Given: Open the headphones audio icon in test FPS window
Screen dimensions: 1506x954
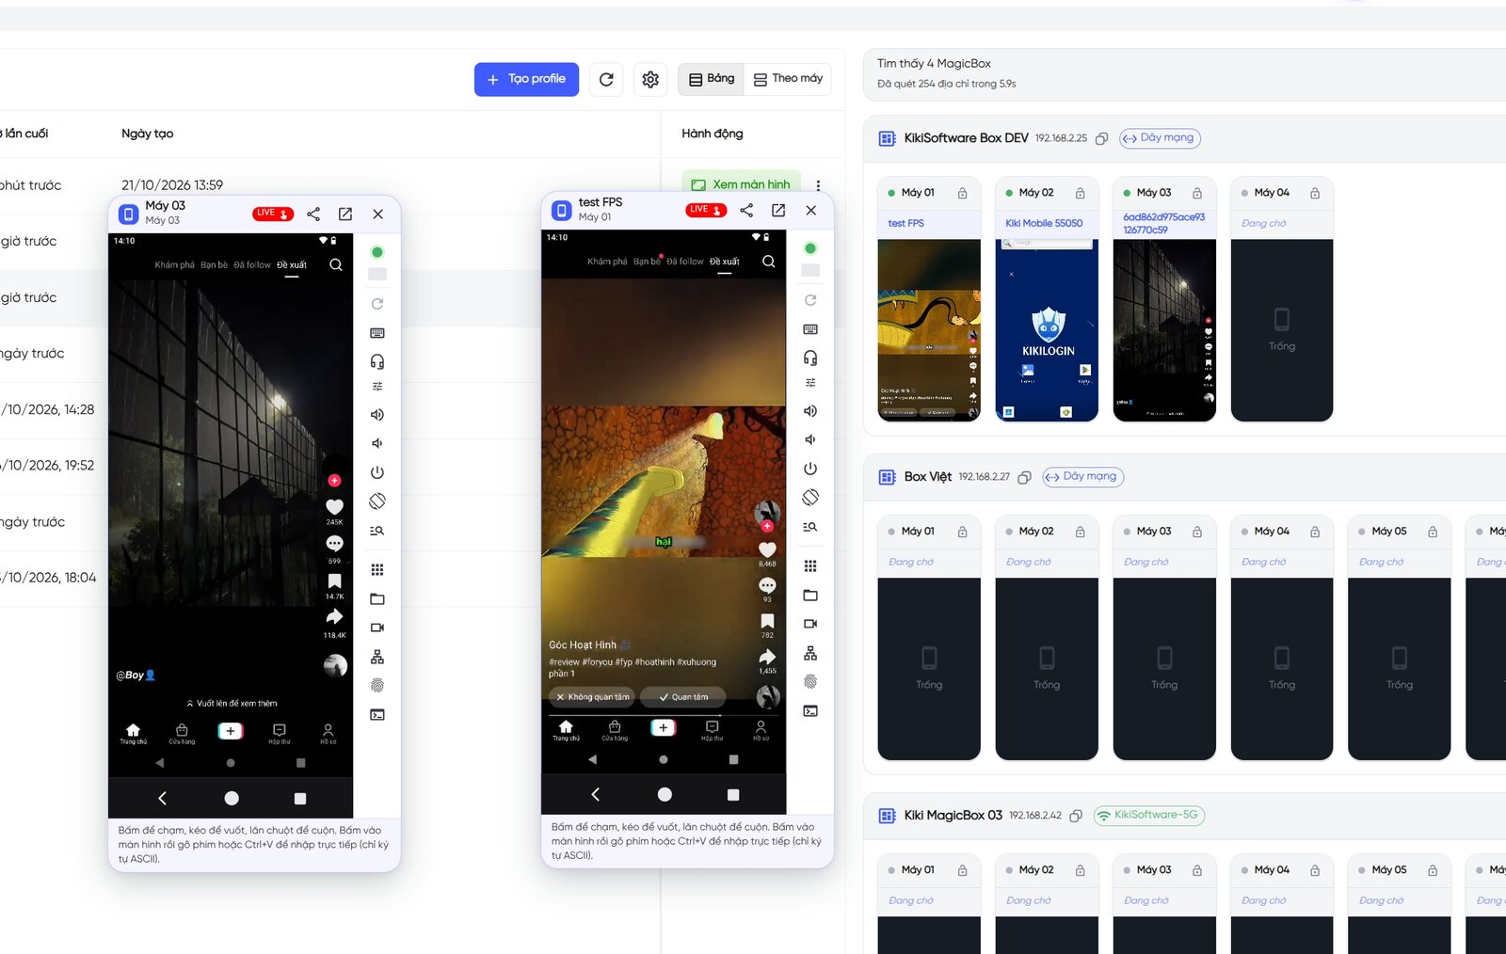Looking at the screenshot, I should (810, 358).
